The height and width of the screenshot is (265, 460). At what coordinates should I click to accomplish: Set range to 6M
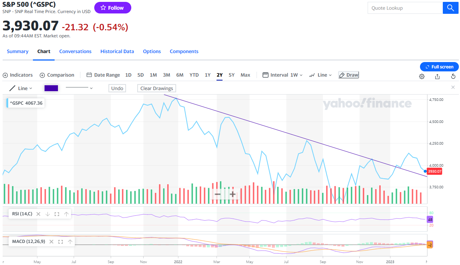180,75
